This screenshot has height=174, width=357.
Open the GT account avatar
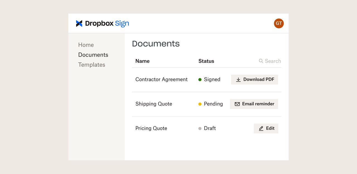(279, 23)
